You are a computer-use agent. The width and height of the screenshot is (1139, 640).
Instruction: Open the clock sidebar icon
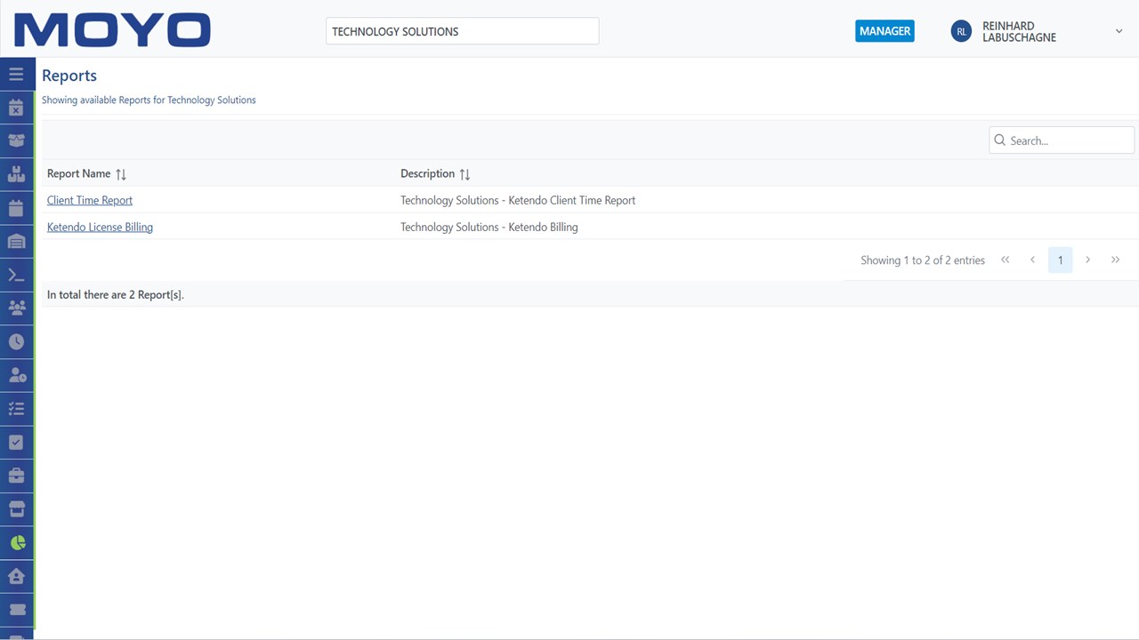pos(16,342)
